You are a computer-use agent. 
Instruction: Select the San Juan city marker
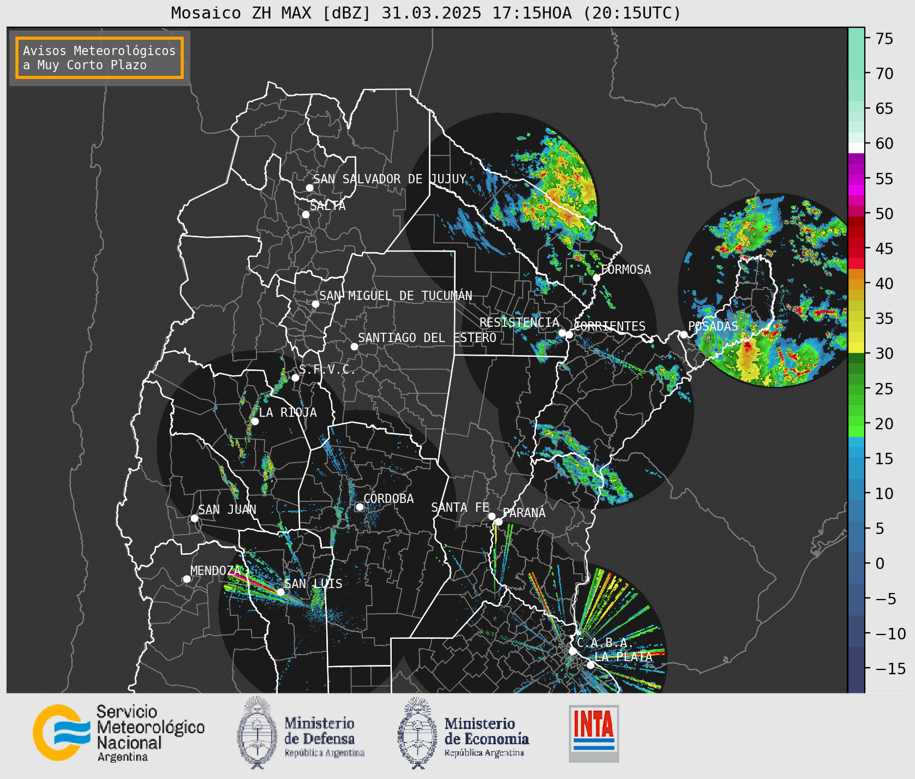pos(194,518)
